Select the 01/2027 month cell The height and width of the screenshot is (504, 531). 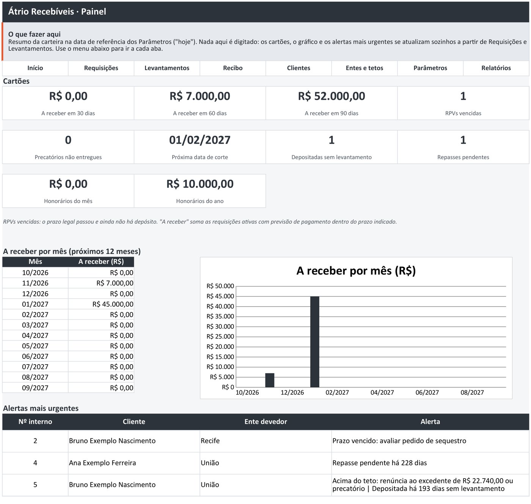point(35,304)
